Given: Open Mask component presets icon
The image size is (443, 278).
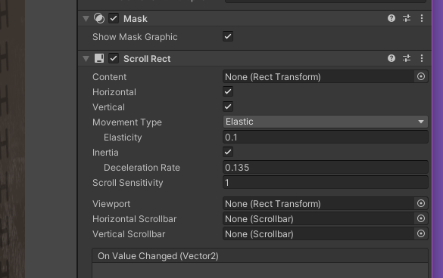Looking at the screenshot, I should click(407, 18).
